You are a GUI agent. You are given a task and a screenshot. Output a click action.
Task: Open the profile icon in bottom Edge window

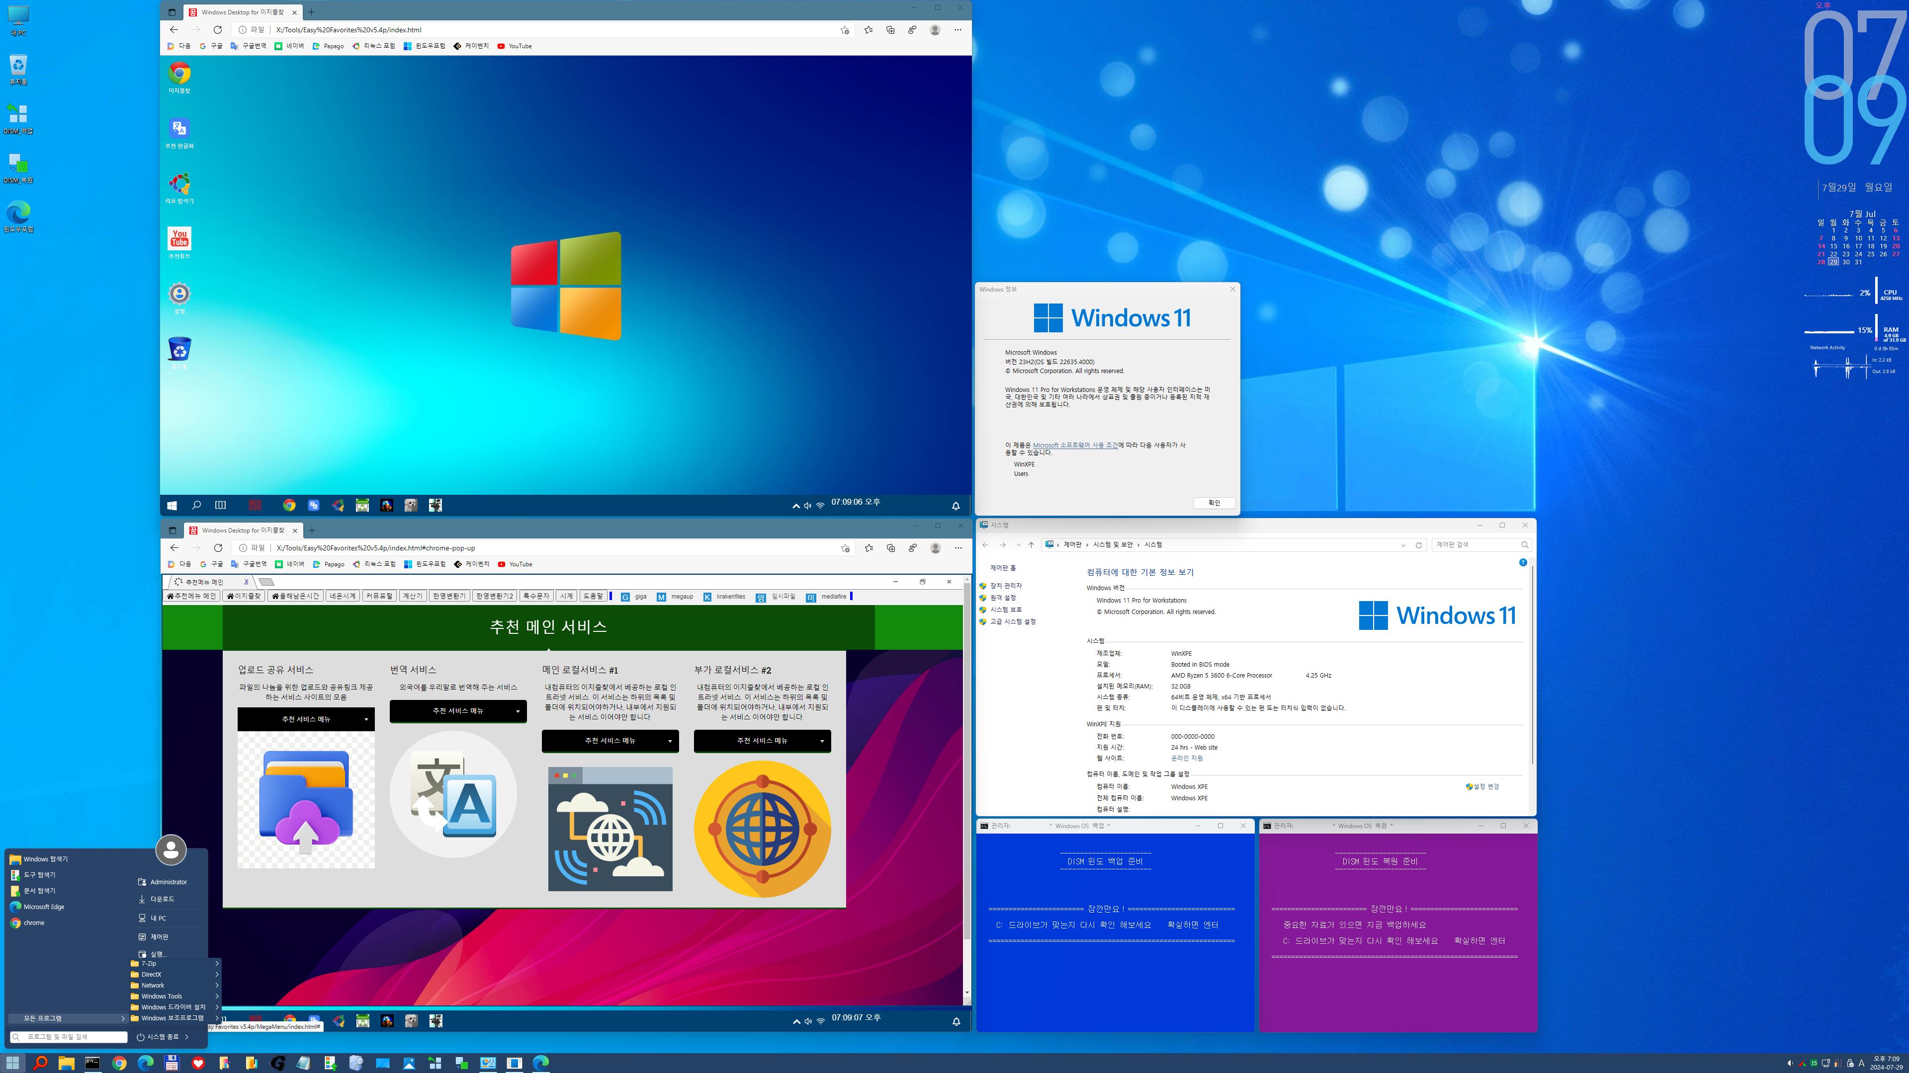click(935, 548)
